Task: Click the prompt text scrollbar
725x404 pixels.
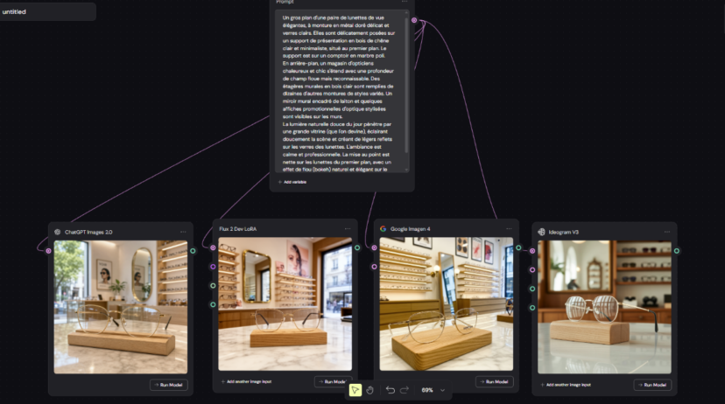Action: click(406, 86)
